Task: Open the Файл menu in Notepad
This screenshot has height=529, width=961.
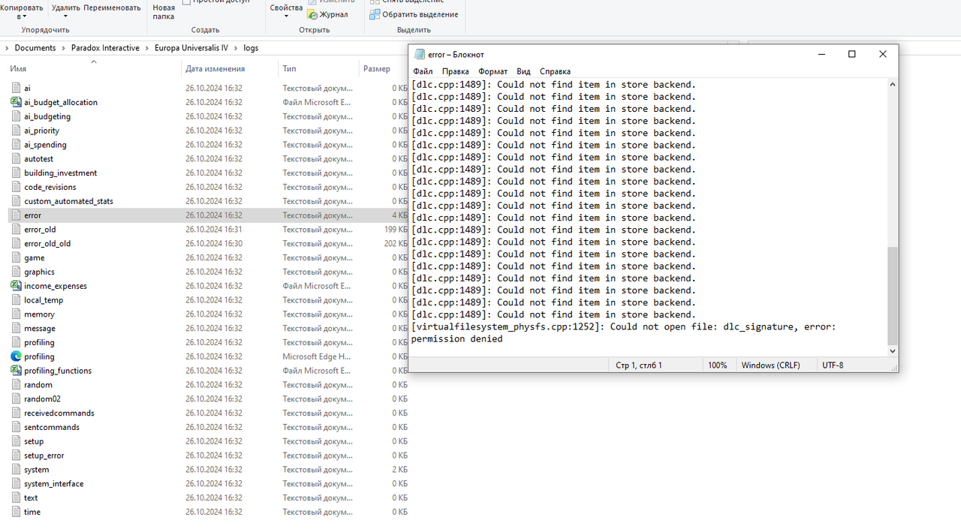Action: pos(423,71)
